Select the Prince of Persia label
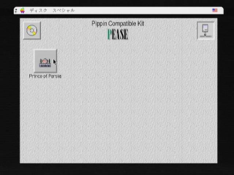 pos(45,76)
